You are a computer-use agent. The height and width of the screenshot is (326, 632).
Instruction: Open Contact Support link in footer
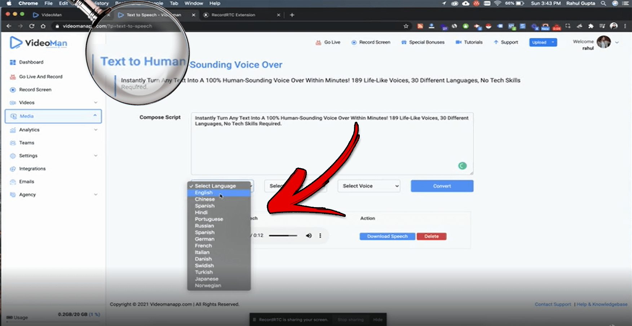click(x=553, y=304)
